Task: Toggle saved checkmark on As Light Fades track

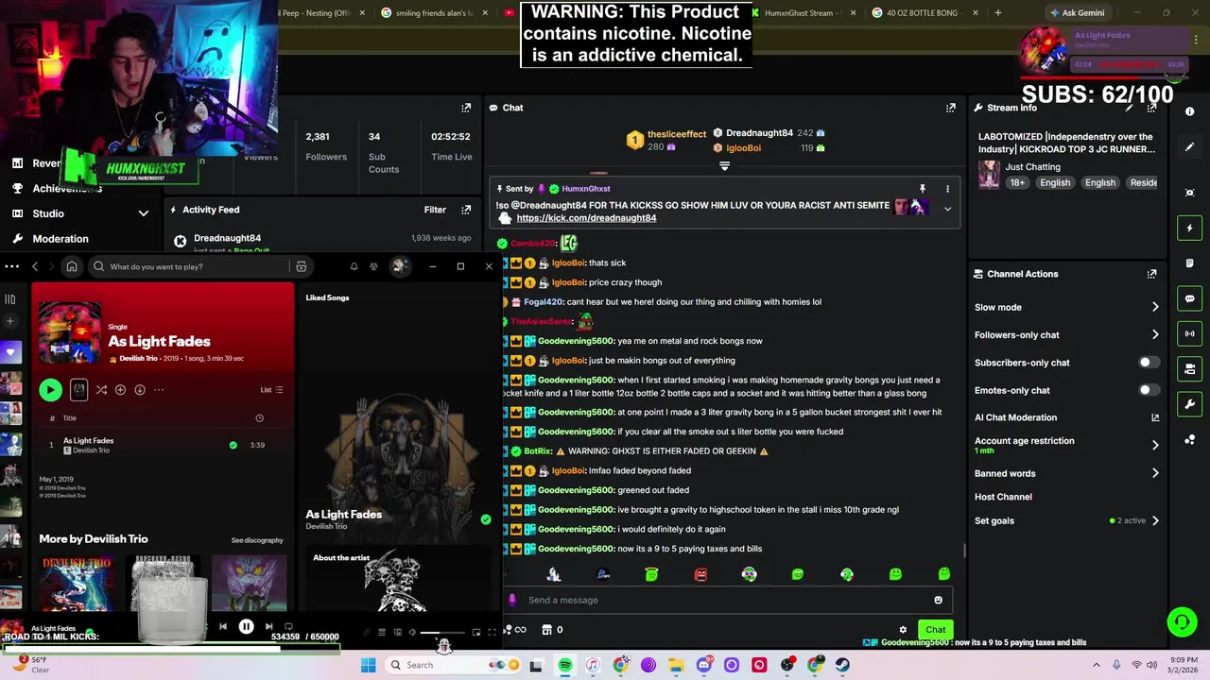Action: pyautogui.click(x=233, y=445)
